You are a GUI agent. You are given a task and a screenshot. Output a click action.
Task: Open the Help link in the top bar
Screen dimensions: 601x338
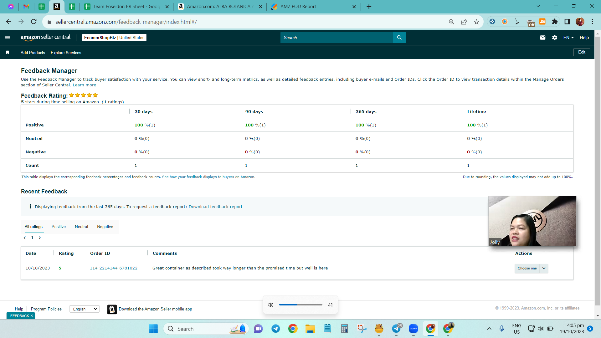click(x=584, y=38)
